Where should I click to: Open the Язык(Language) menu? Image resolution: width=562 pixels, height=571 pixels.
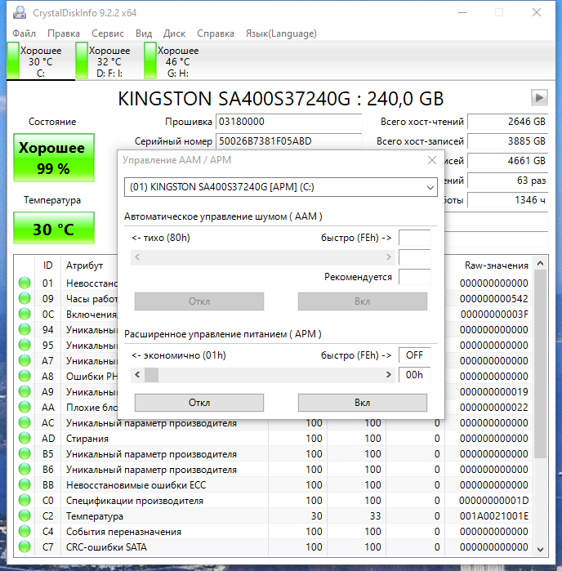(x=281, y=33)
